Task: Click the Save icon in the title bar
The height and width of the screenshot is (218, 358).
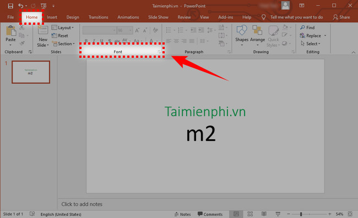Action: [x=10, y=6]
